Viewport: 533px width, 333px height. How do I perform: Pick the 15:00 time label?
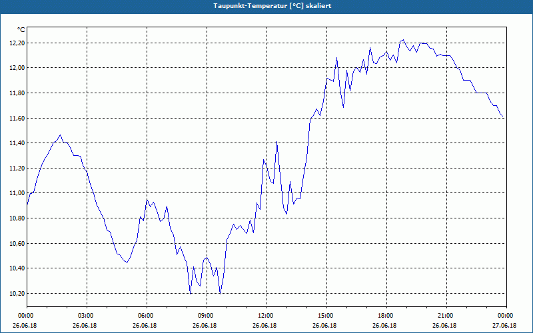[326, 316]
